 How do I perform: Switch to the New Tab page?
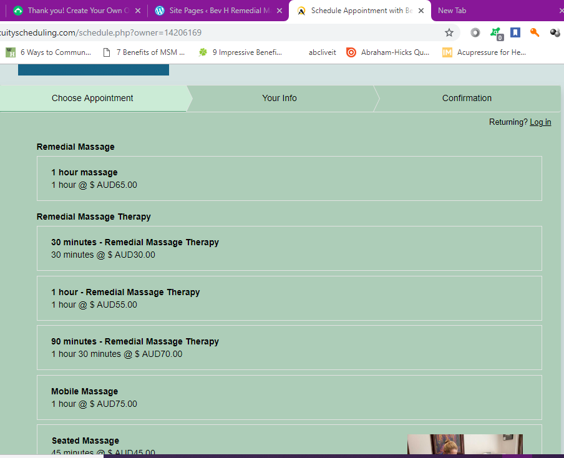(x=452, y=11)
